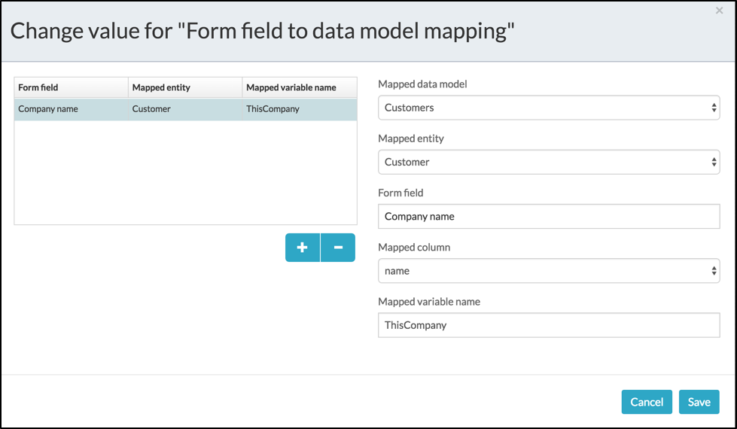Click into the Mapped variable name input
This screenshot has height=429, width=737.
pos(549,325)
